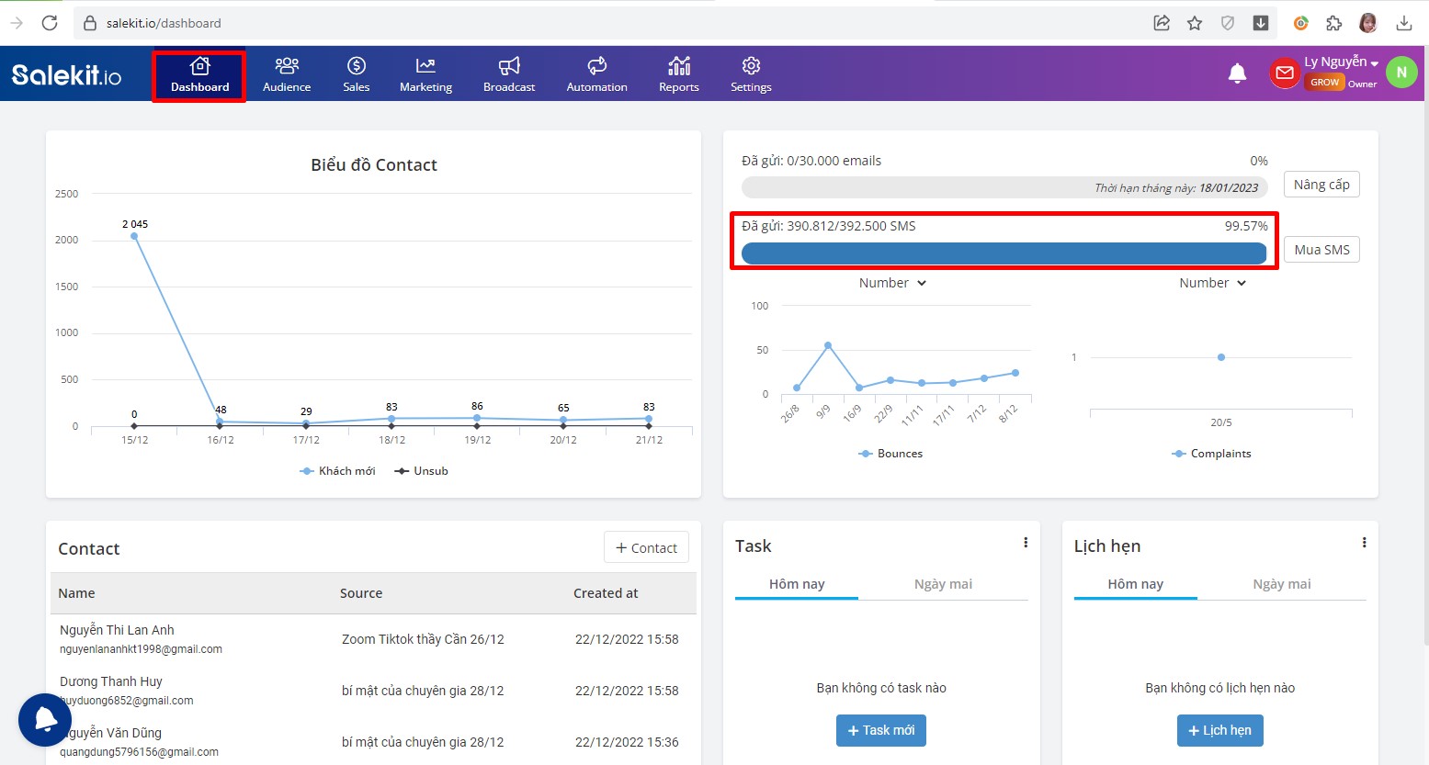
Task: Select Hôm nay tab in Task
Action: [x=797, y=584]
